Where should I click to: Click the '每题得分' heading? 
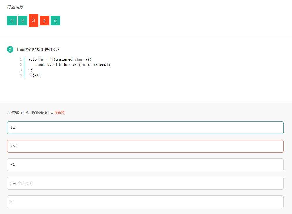click(15, 7)
